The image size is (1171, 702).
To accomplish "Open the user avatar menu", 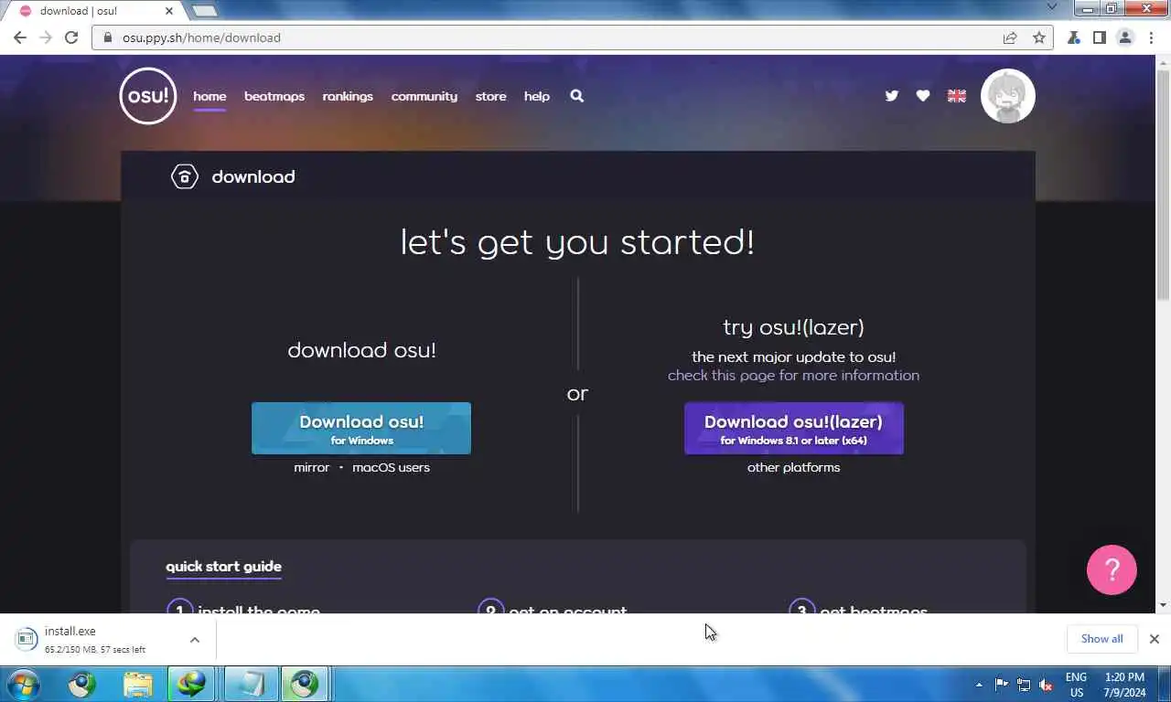I will click(x=1008, y=96).
